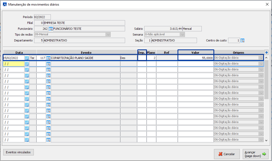Open the Centro de custo lookup icon
272x161 pixels.
242,40
